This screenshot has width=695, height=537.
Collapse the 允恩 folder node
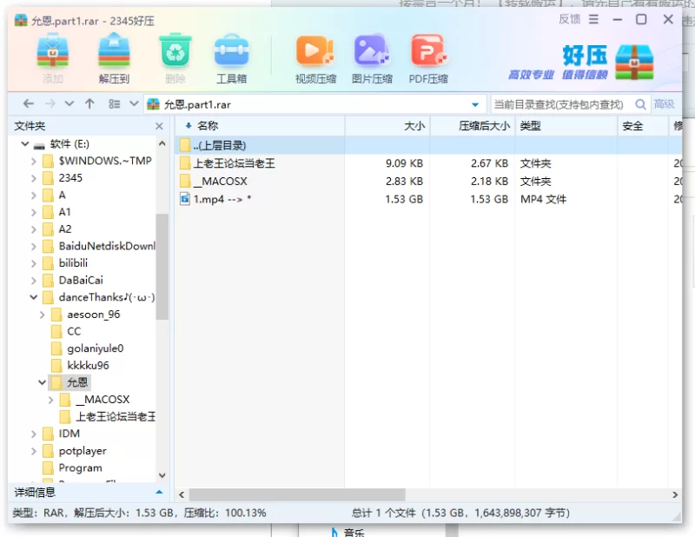click(42, 382)
